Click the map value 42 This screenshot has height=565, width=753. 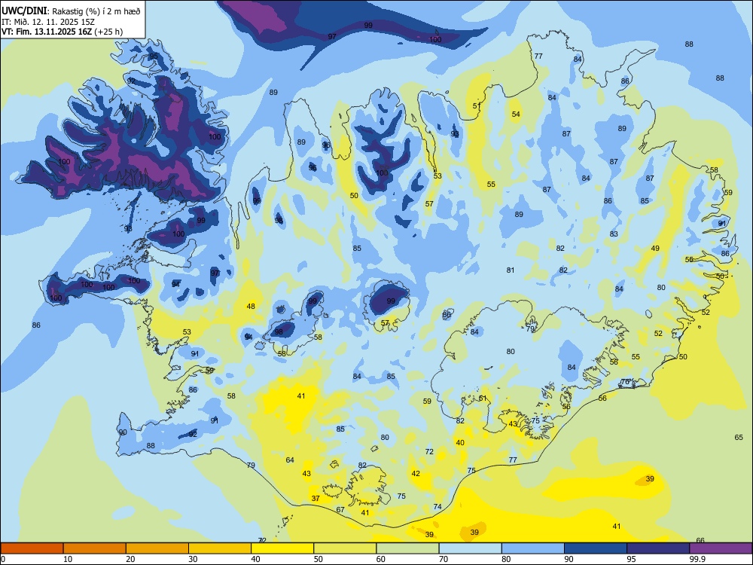pyautogui.click(x=416, y=473)
